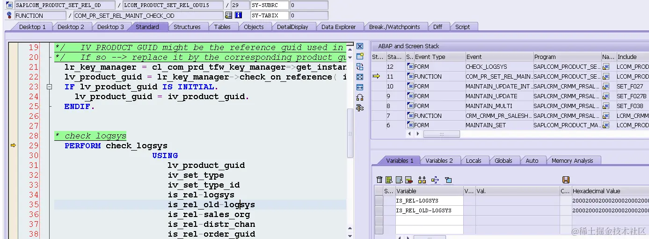
Task: Click the navigate icon for MAINTAIN_UPDATE row
Action: [x=605, y=96]
